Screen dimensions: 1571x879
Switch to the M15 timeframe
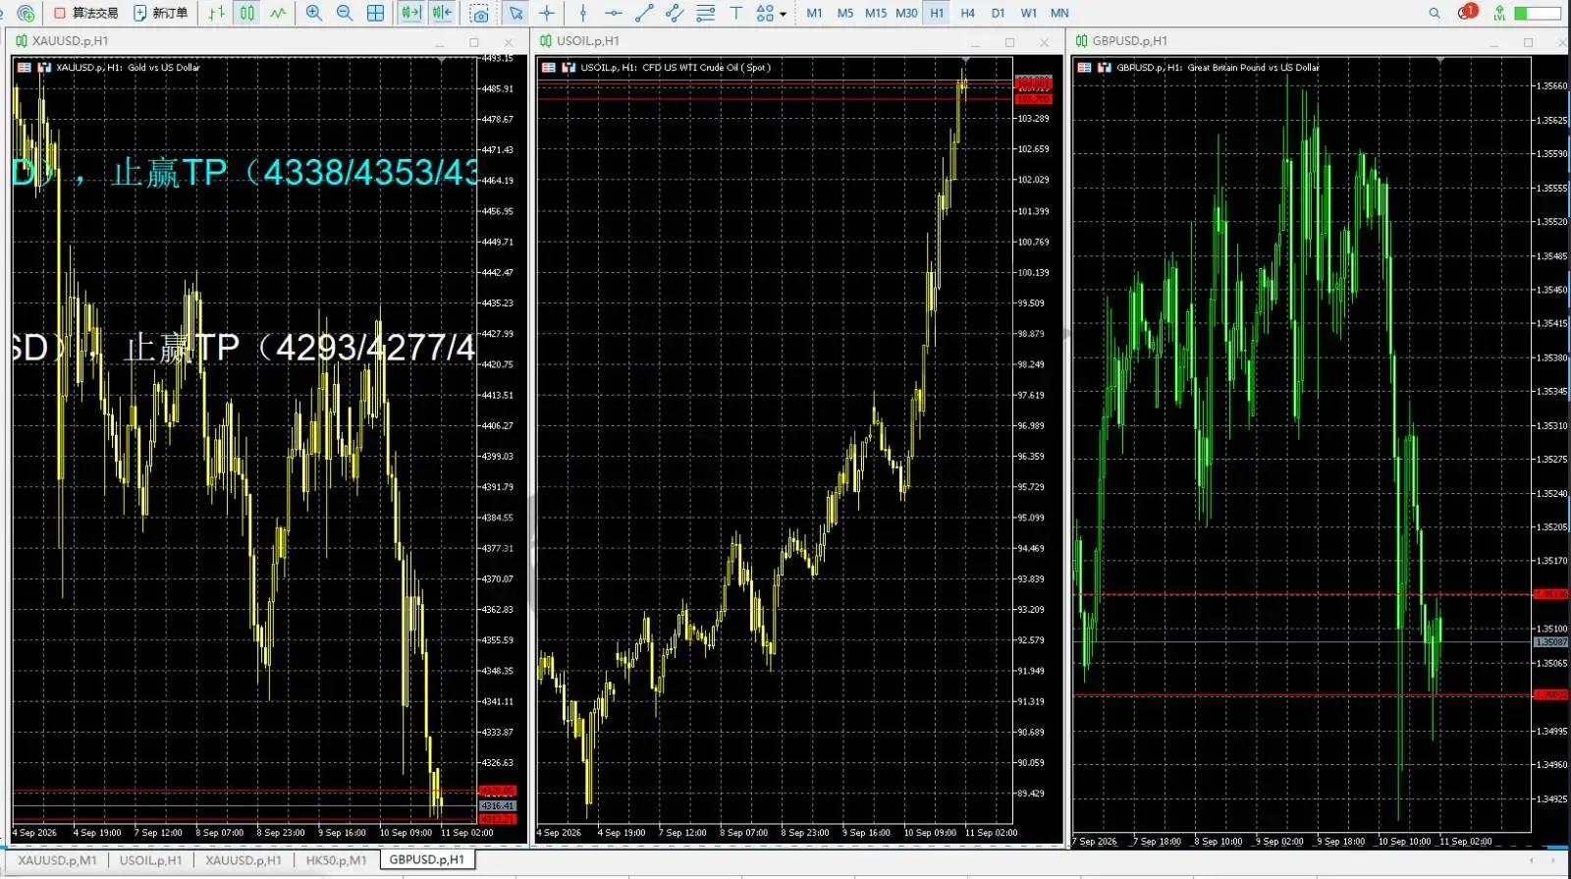(876, 13)
